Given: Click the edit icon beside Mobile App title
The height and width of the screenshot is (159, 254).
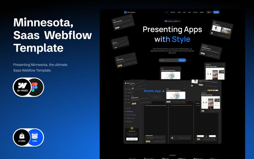Looking at the screenshot, I should pos(163,91).
